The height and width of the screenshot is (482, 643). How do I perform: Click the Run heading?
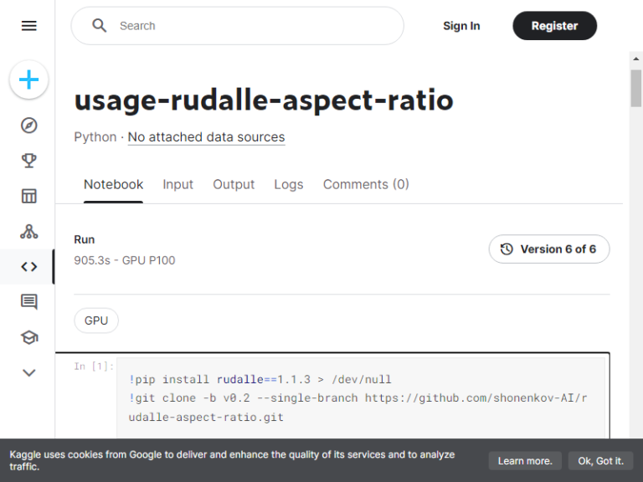(84, 239)
